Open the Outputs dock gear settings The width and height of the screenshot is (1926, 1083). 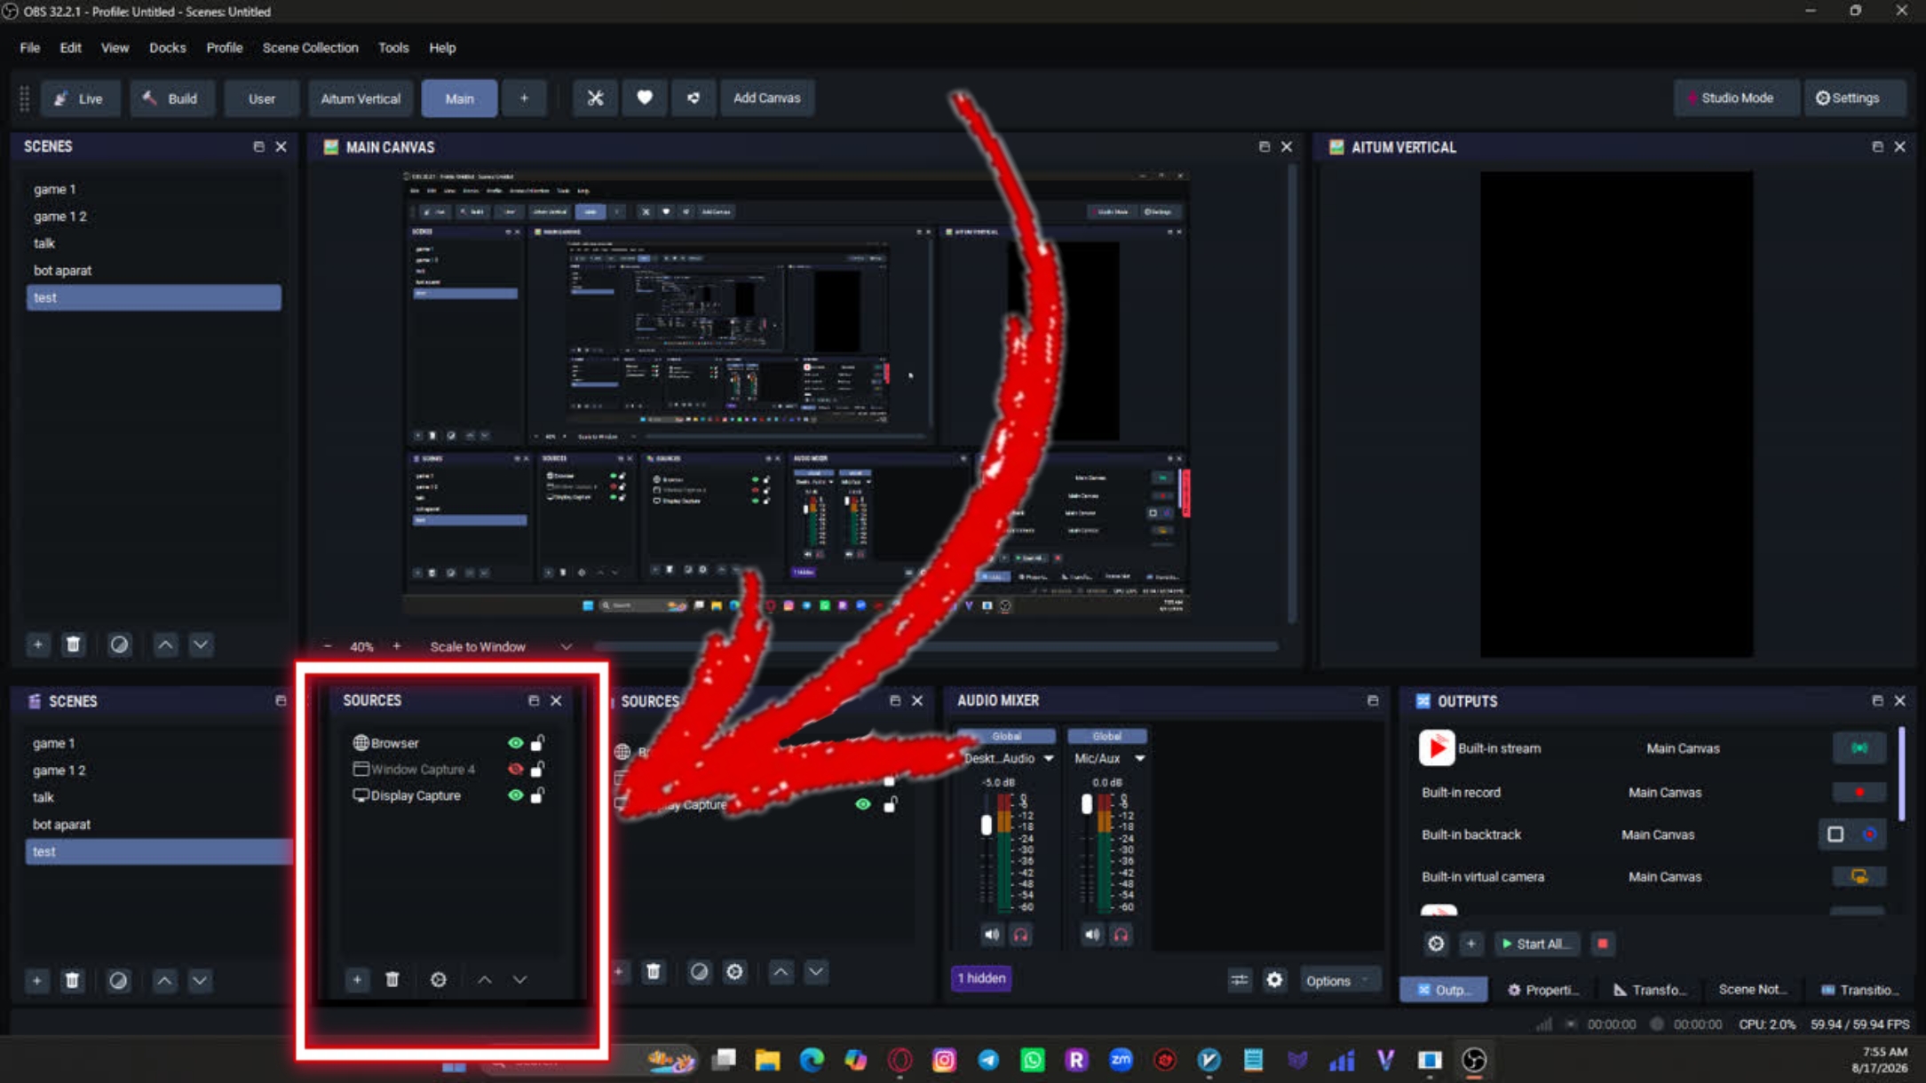(x=1436, y=944)
